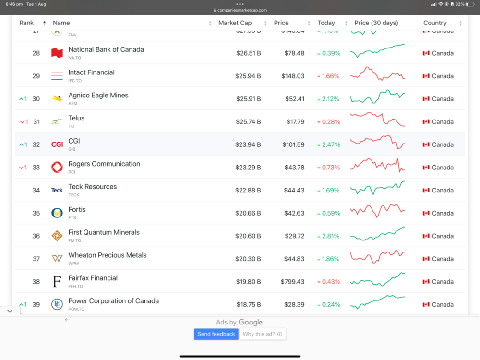Click the Fairfax Financial F logo
Screen dimensions: 480x360
57,281
